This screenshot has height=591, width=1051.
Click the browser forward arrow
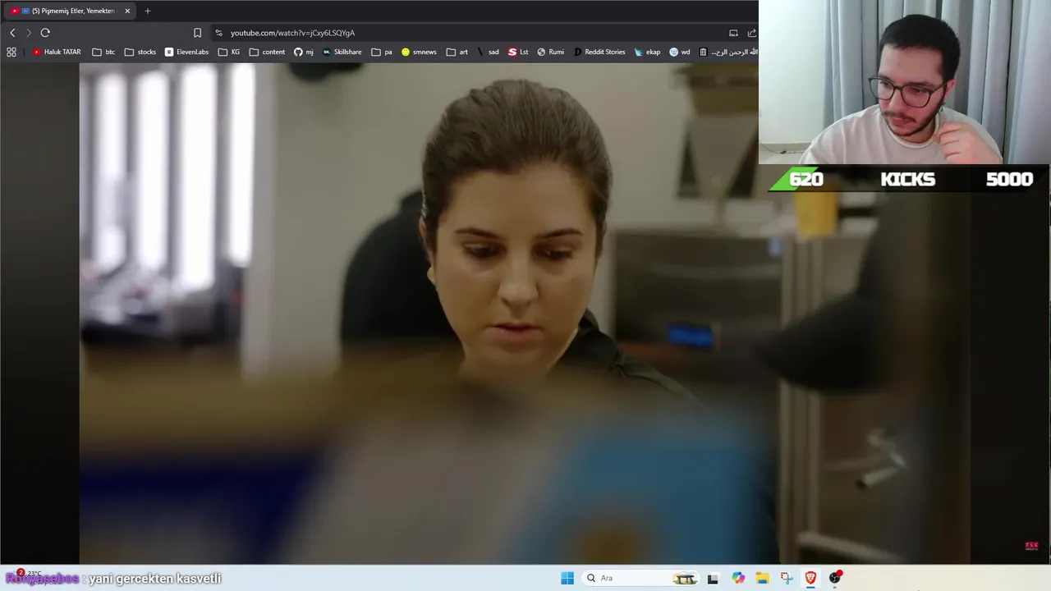coord(28,33)
